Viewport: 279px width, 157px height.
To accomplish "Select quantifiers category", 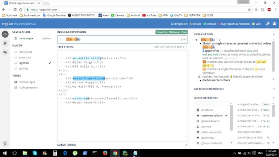I will tap(208, 138).
